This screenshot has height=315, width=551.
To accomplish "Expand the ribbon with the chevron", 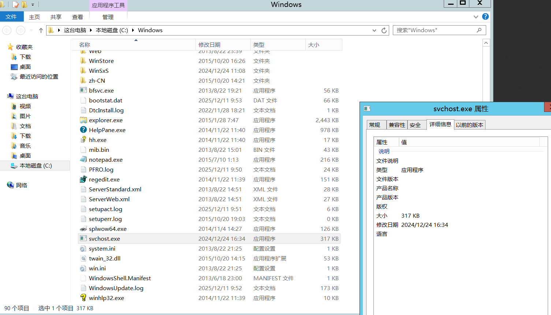I will pyautogui.click(x=476, y=17).
